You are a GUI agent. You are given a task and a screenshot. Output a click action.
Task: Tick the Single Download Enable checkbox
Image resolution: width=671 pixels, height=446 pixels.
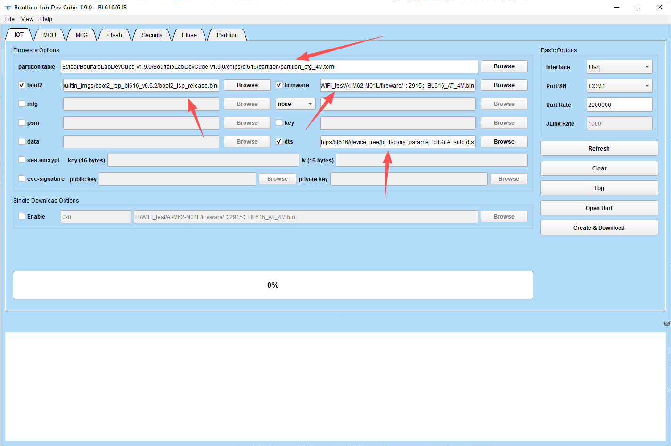(x=22, y=217)
